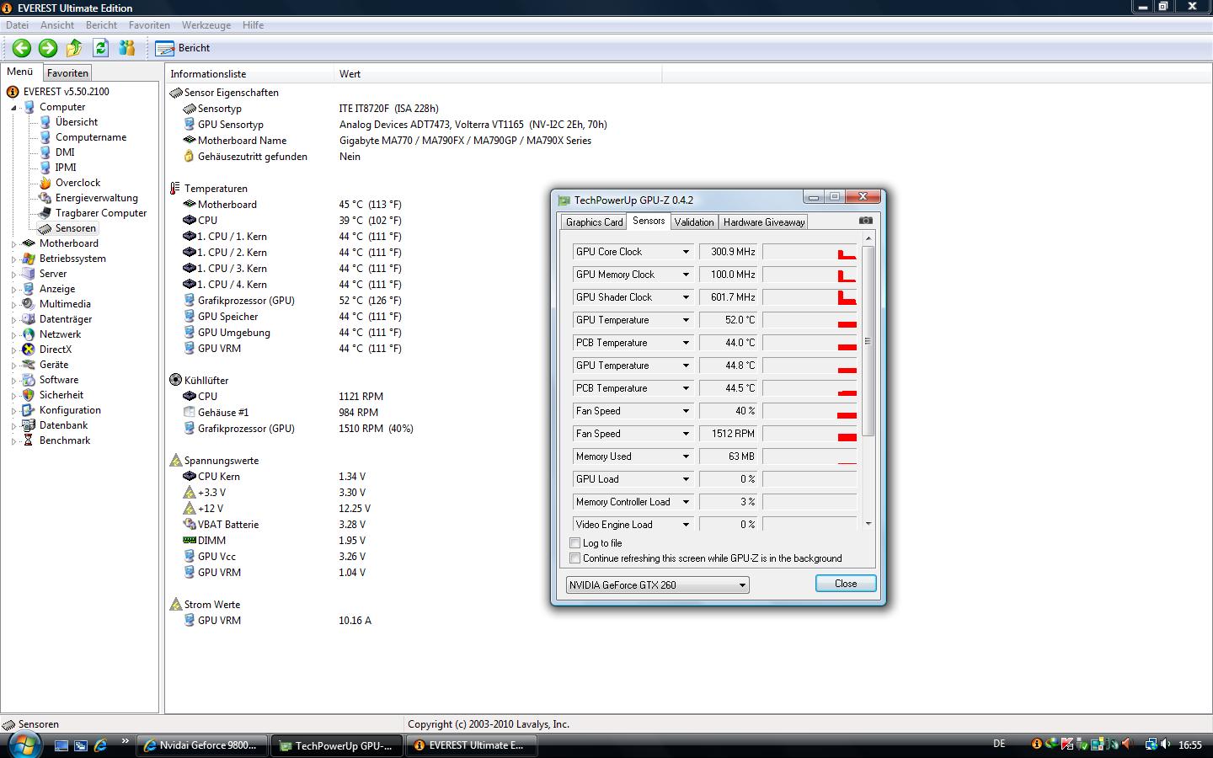
Task: Expand the Datenträger tree node
Action: (x=13, y=320)
